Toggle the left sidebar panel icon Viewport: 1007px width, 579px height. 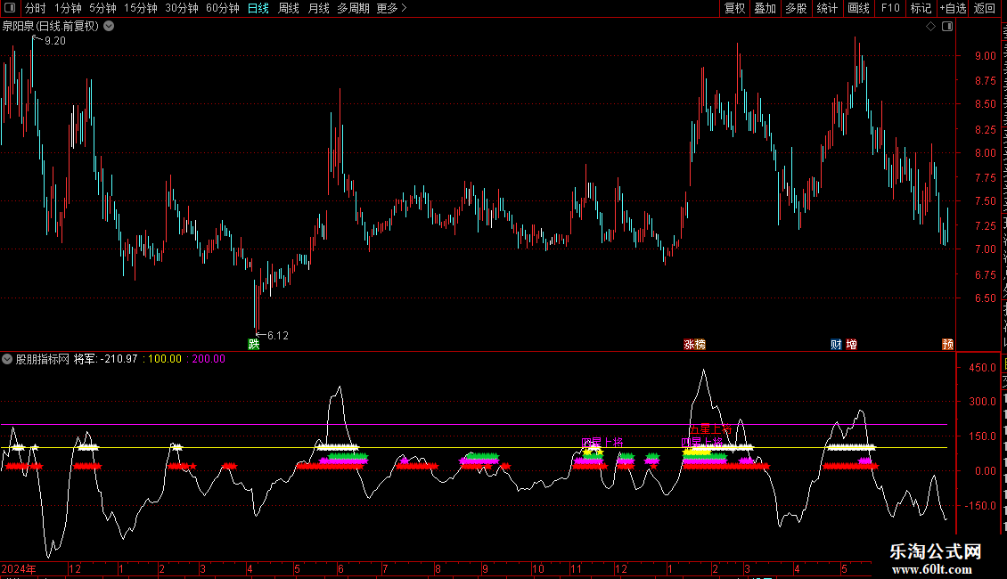tap(10, 8)
